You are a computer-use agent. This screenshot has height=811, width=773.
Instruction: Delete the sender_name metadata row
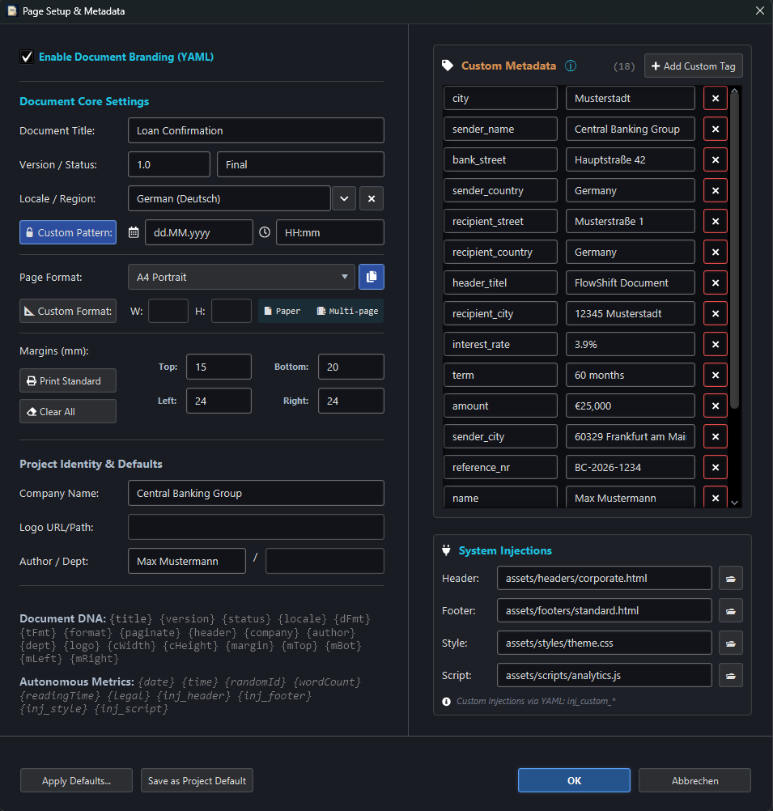[716, 129]
